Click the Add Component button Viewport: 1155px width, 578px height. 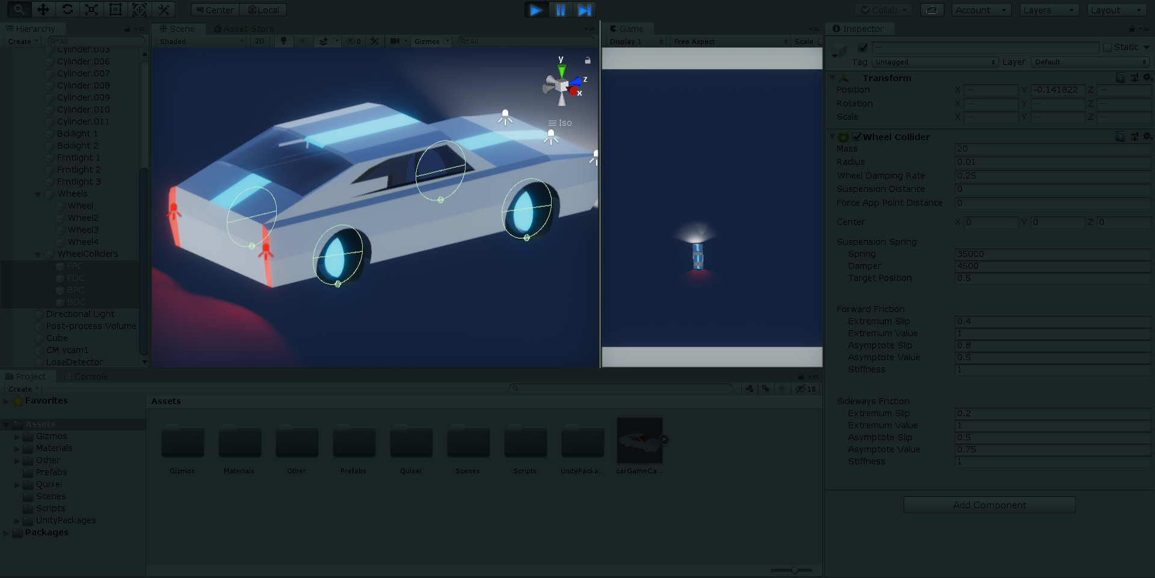990,505
